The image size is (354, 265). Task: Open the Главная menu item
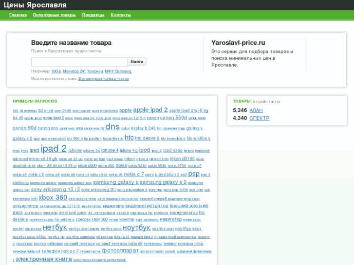[x=18, y=15]
